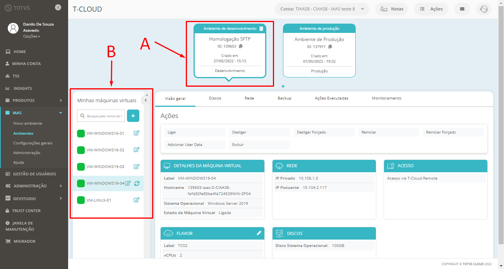Open MIGRADOR in the sidebar
This screenshot has width=504, height=269.
[24, 241]
